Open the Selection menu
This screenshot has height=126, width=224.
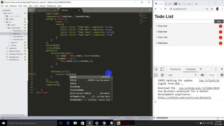click(x=13, y=6)
